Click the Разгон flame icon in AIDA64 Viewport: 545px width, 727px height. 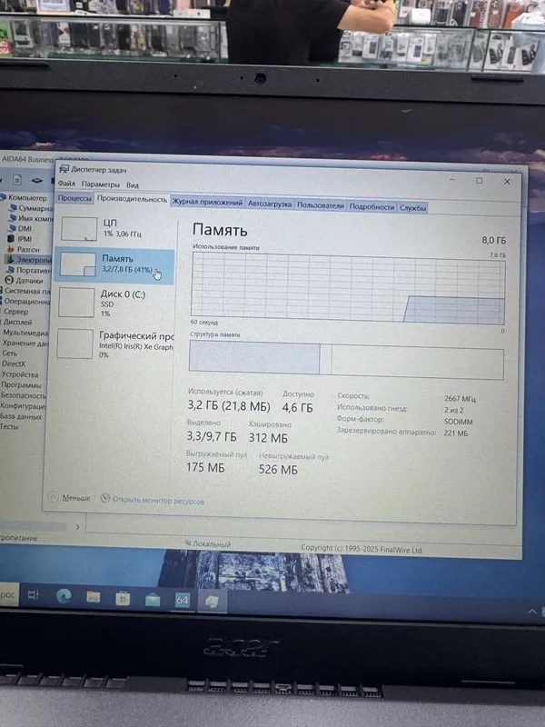coord(10,249)
